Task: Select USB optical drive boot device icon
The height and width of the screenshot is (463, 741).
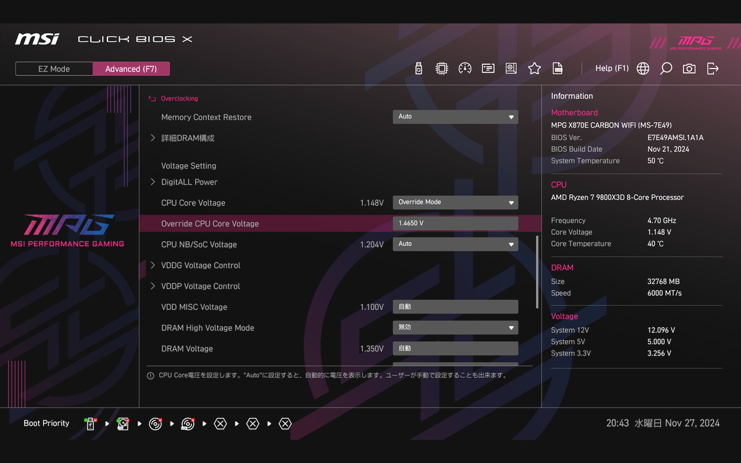Action: point(188,423)
